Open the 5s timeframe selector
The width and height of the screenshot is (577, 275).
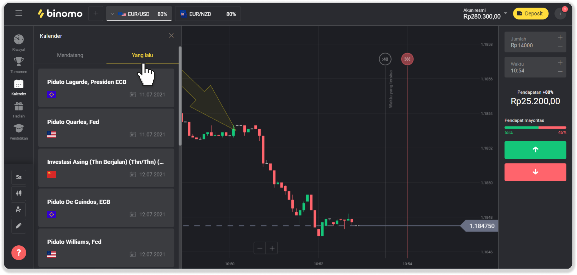(x=19, y=177)
